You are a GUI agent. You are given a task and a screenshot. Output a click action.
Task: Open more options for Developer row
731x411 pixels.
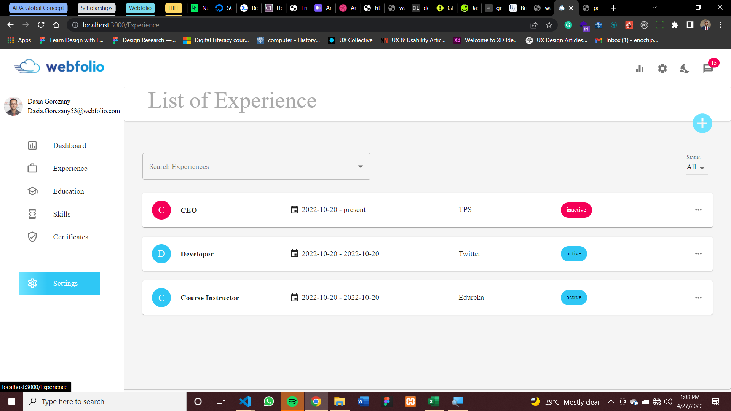point(698,254)
